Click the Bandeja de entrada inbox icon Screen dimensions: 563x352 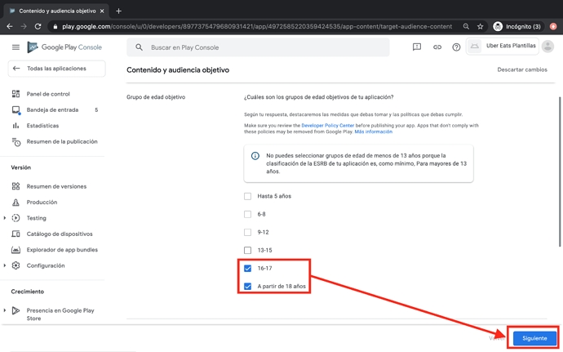tap(16, 109)
